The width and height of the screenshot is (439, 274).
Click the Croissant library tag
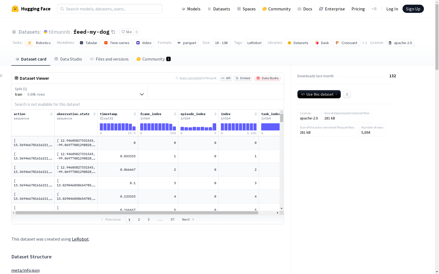click(347, 43)
